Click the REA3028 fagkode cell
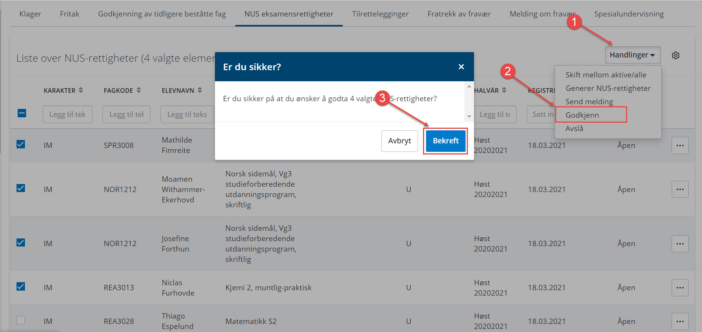 point(119,321)
